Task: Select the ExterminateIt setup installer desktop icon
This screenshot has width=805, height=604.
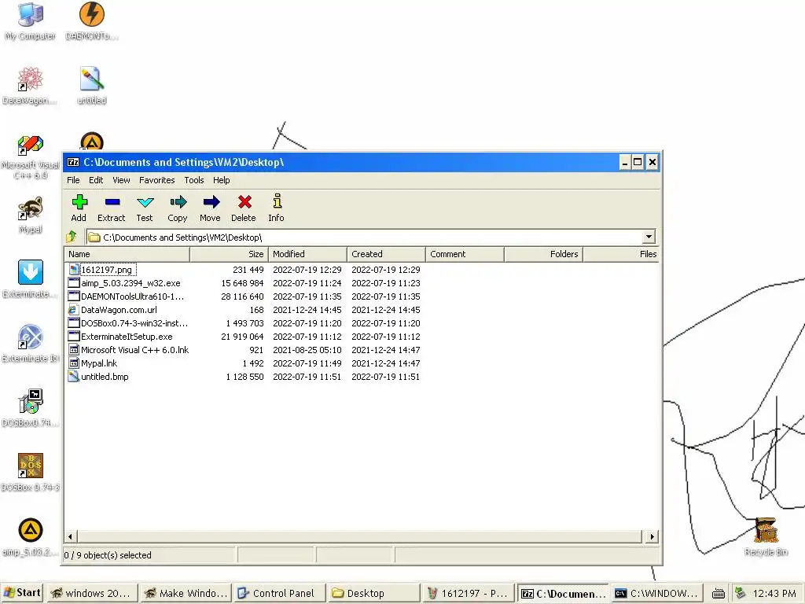Action: (30, 272)
